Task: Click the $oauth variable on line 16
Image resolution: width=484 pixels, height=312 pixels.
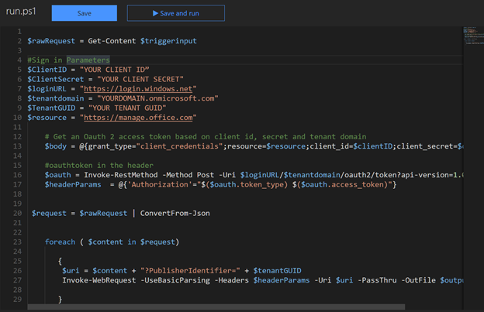Action: click(x=57, y=175)
